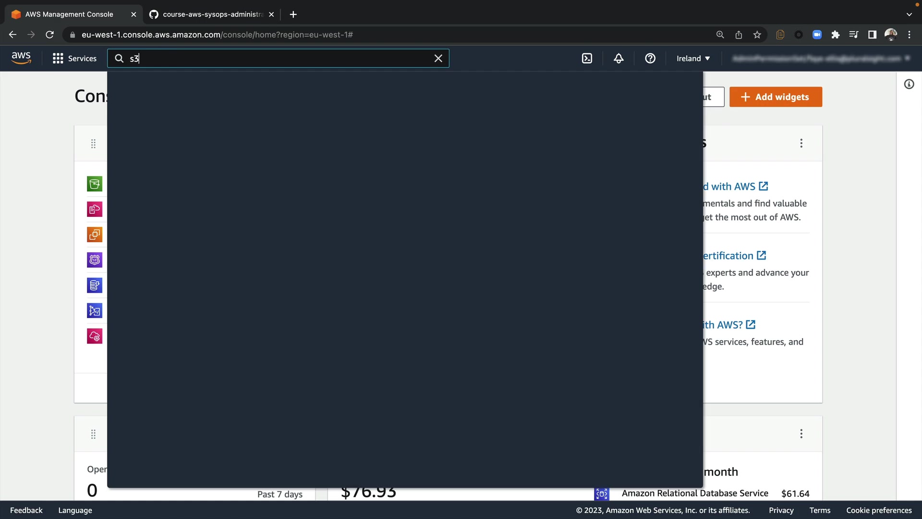
Task: Open the Services grid menu
Action: pos(74,59)
